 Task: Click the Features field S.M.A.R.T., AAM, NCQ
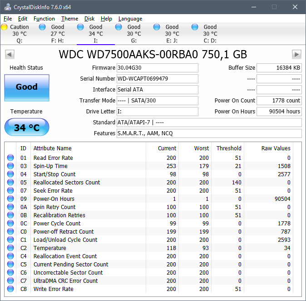(x=209, y=133)
